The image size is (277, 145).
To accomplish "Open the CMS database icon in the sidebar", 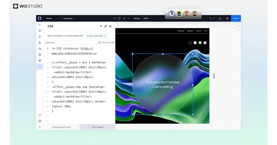I will (40, 61).
